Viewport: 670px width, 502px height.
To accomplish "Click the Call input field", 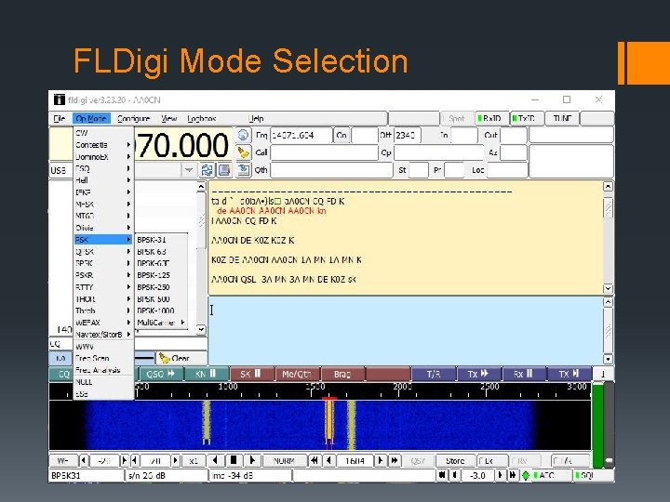I will [324, 152].
